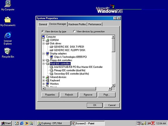The height and width of the screenshot is (126, 168).
Task: Expand the CDROM tree node
Action: click(x=44, y=40)
